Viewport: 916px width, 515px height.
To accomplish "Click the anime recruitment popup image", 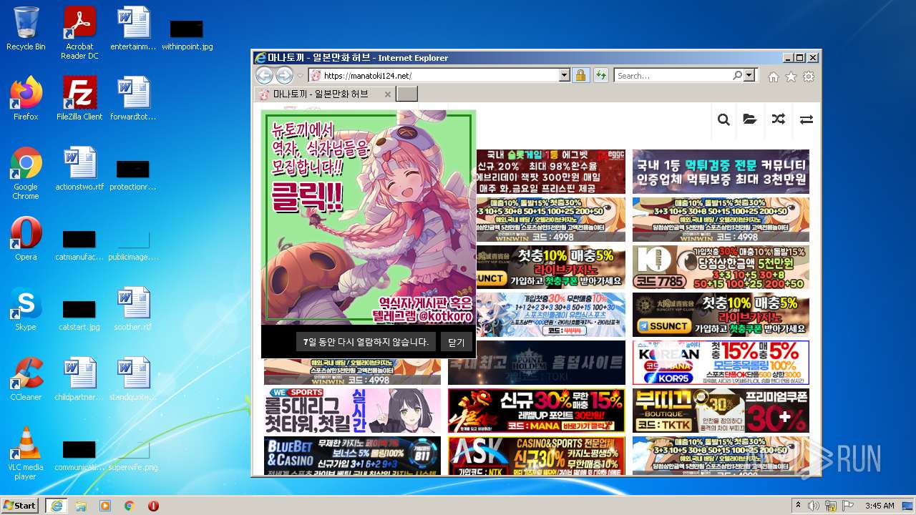I will 368,217.
